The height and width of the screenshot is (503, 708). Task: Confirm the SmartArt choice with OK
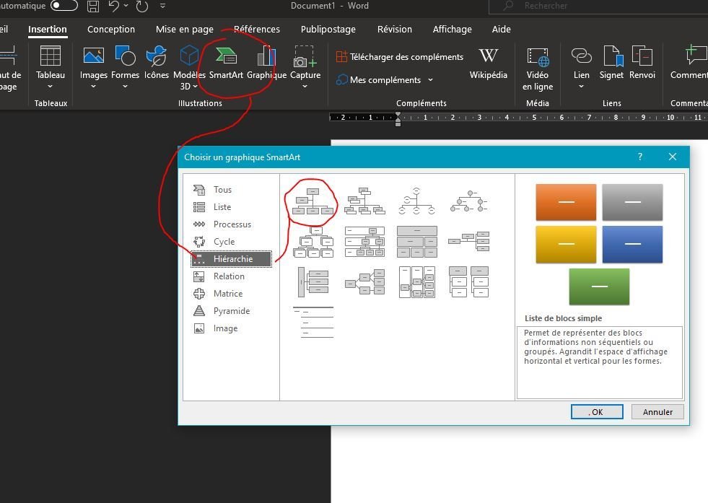(597, 412)
